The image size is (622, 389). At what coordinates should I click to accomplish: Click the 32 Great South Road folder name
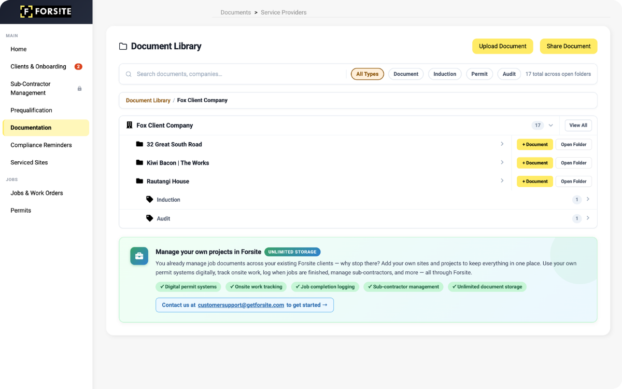point(174,144)
